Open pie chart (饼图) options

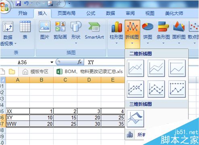tap(148, 33)
